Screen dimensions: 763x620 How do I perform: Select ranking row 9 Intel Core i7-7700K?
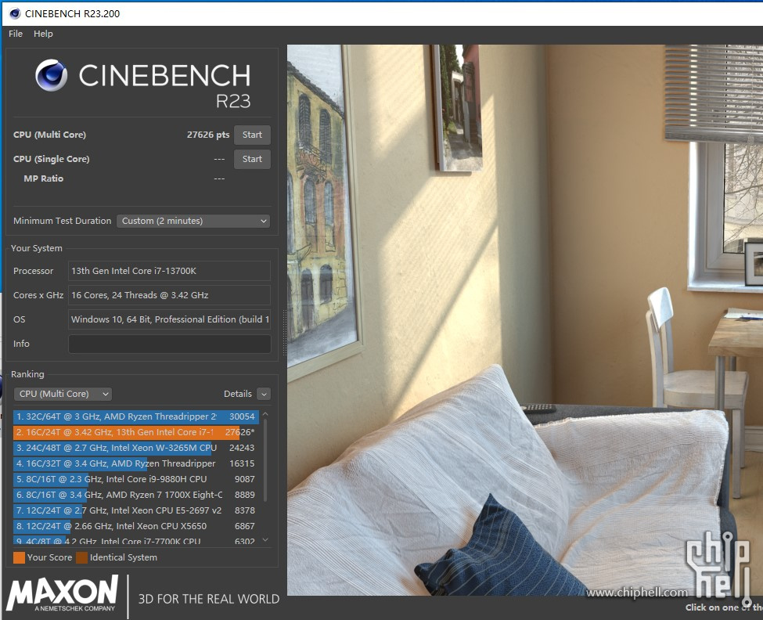coord(136,540)
